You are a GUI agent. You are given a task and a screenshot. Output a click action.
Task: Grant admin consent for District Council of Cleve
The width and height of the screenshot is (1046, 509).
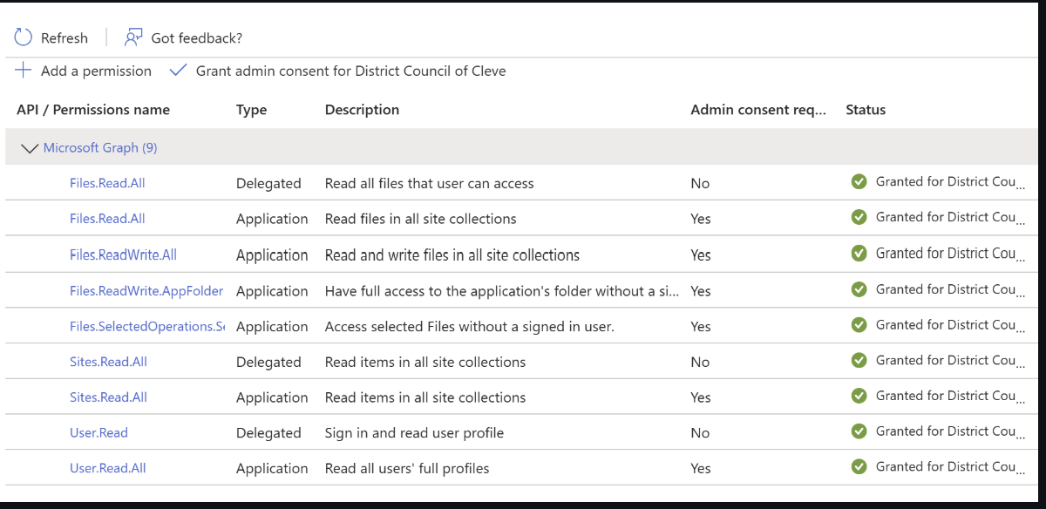[x=350, y=71]
